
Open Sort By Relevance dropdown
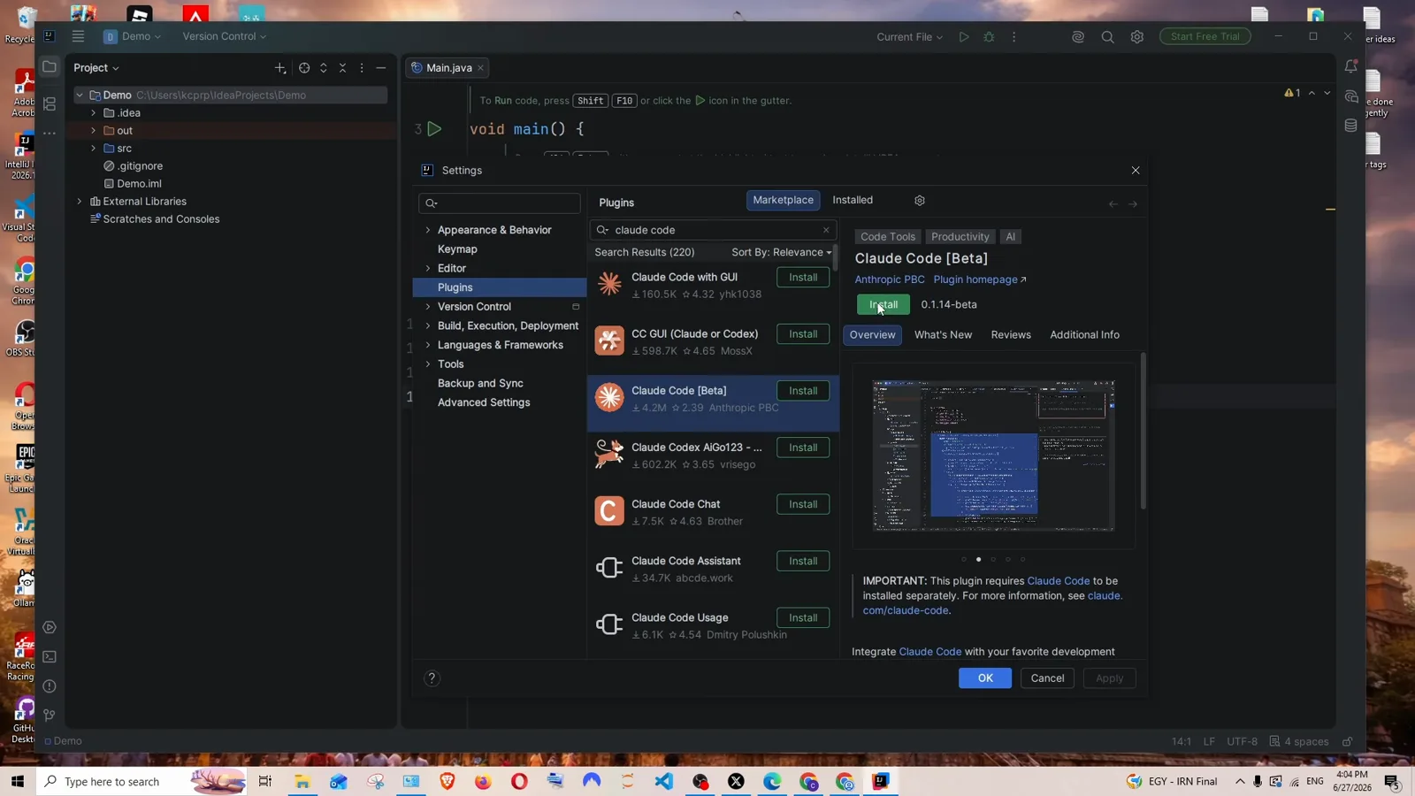pos(782,253)
